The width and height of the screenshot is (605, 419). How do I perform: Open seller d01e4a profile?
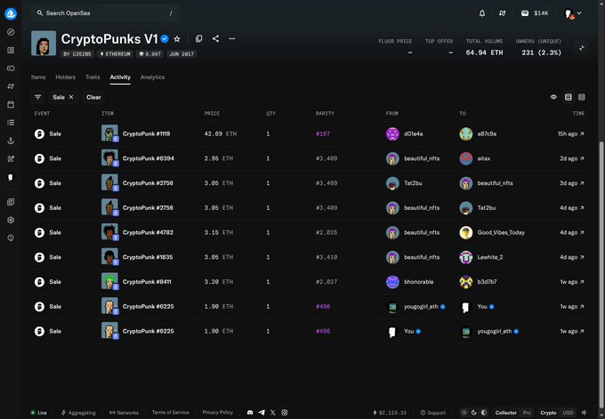(404, 133)
